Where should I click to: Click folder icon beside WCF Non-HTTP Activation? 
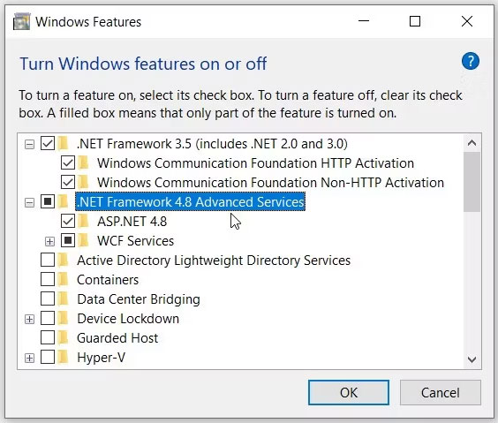pyautogui.click(x=84, y=182)
